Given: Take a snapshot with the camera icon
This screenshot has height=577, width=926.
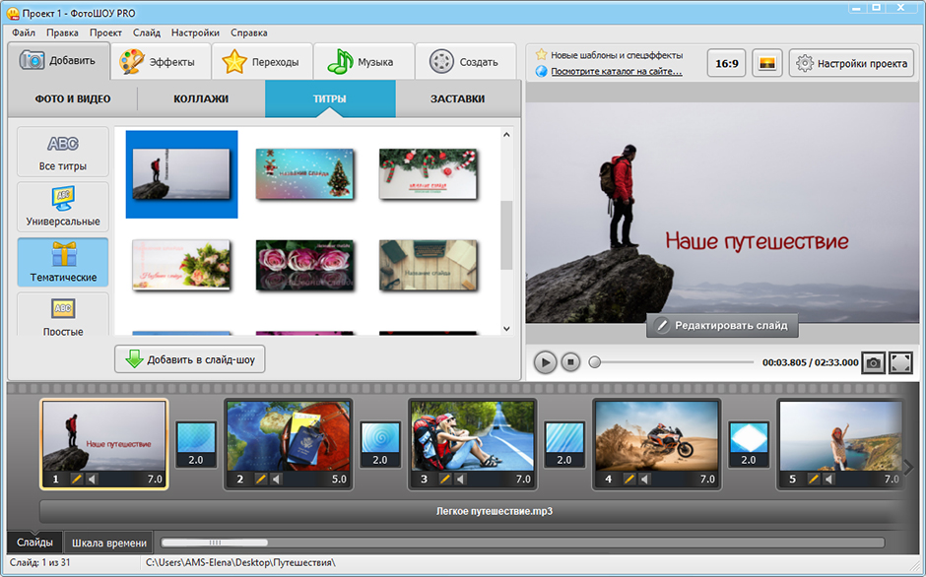Looking at the screenshot, I should click(x=873, y=362).
